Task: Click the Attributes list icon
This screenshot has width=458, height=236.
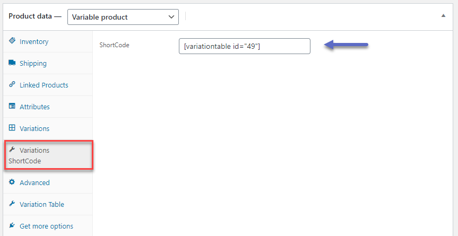Action: point(12,106)
